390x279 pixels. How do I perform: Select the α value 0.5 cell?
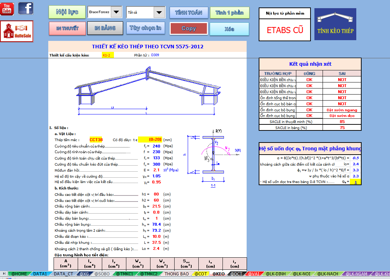click(356, 158)
